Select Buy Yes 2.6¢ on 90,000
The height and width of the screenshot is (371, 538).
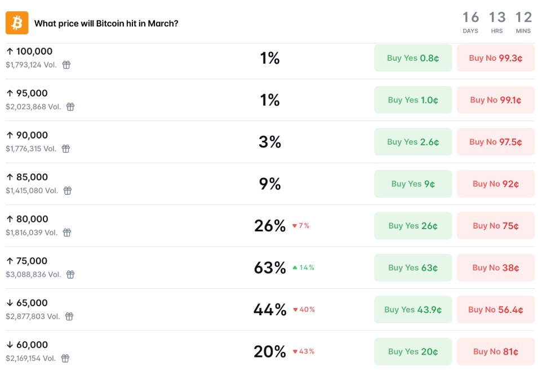[413, 142]
